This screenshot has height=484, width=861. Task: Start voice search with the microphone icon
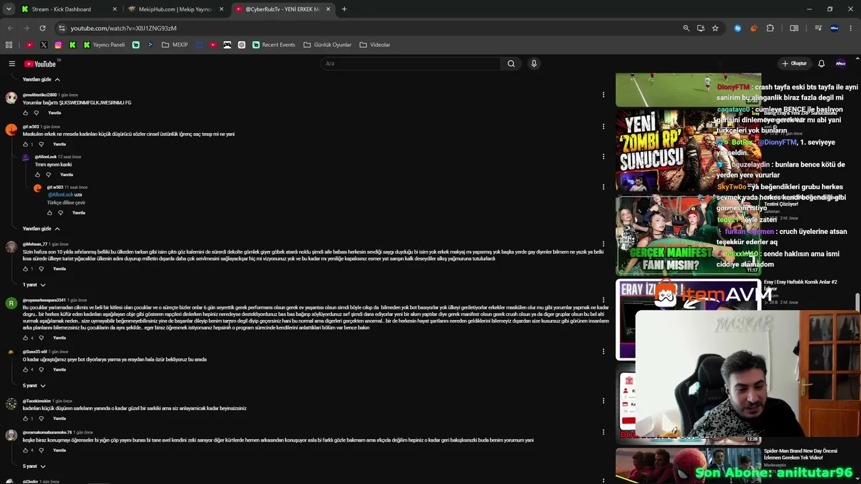pos(534,64)
